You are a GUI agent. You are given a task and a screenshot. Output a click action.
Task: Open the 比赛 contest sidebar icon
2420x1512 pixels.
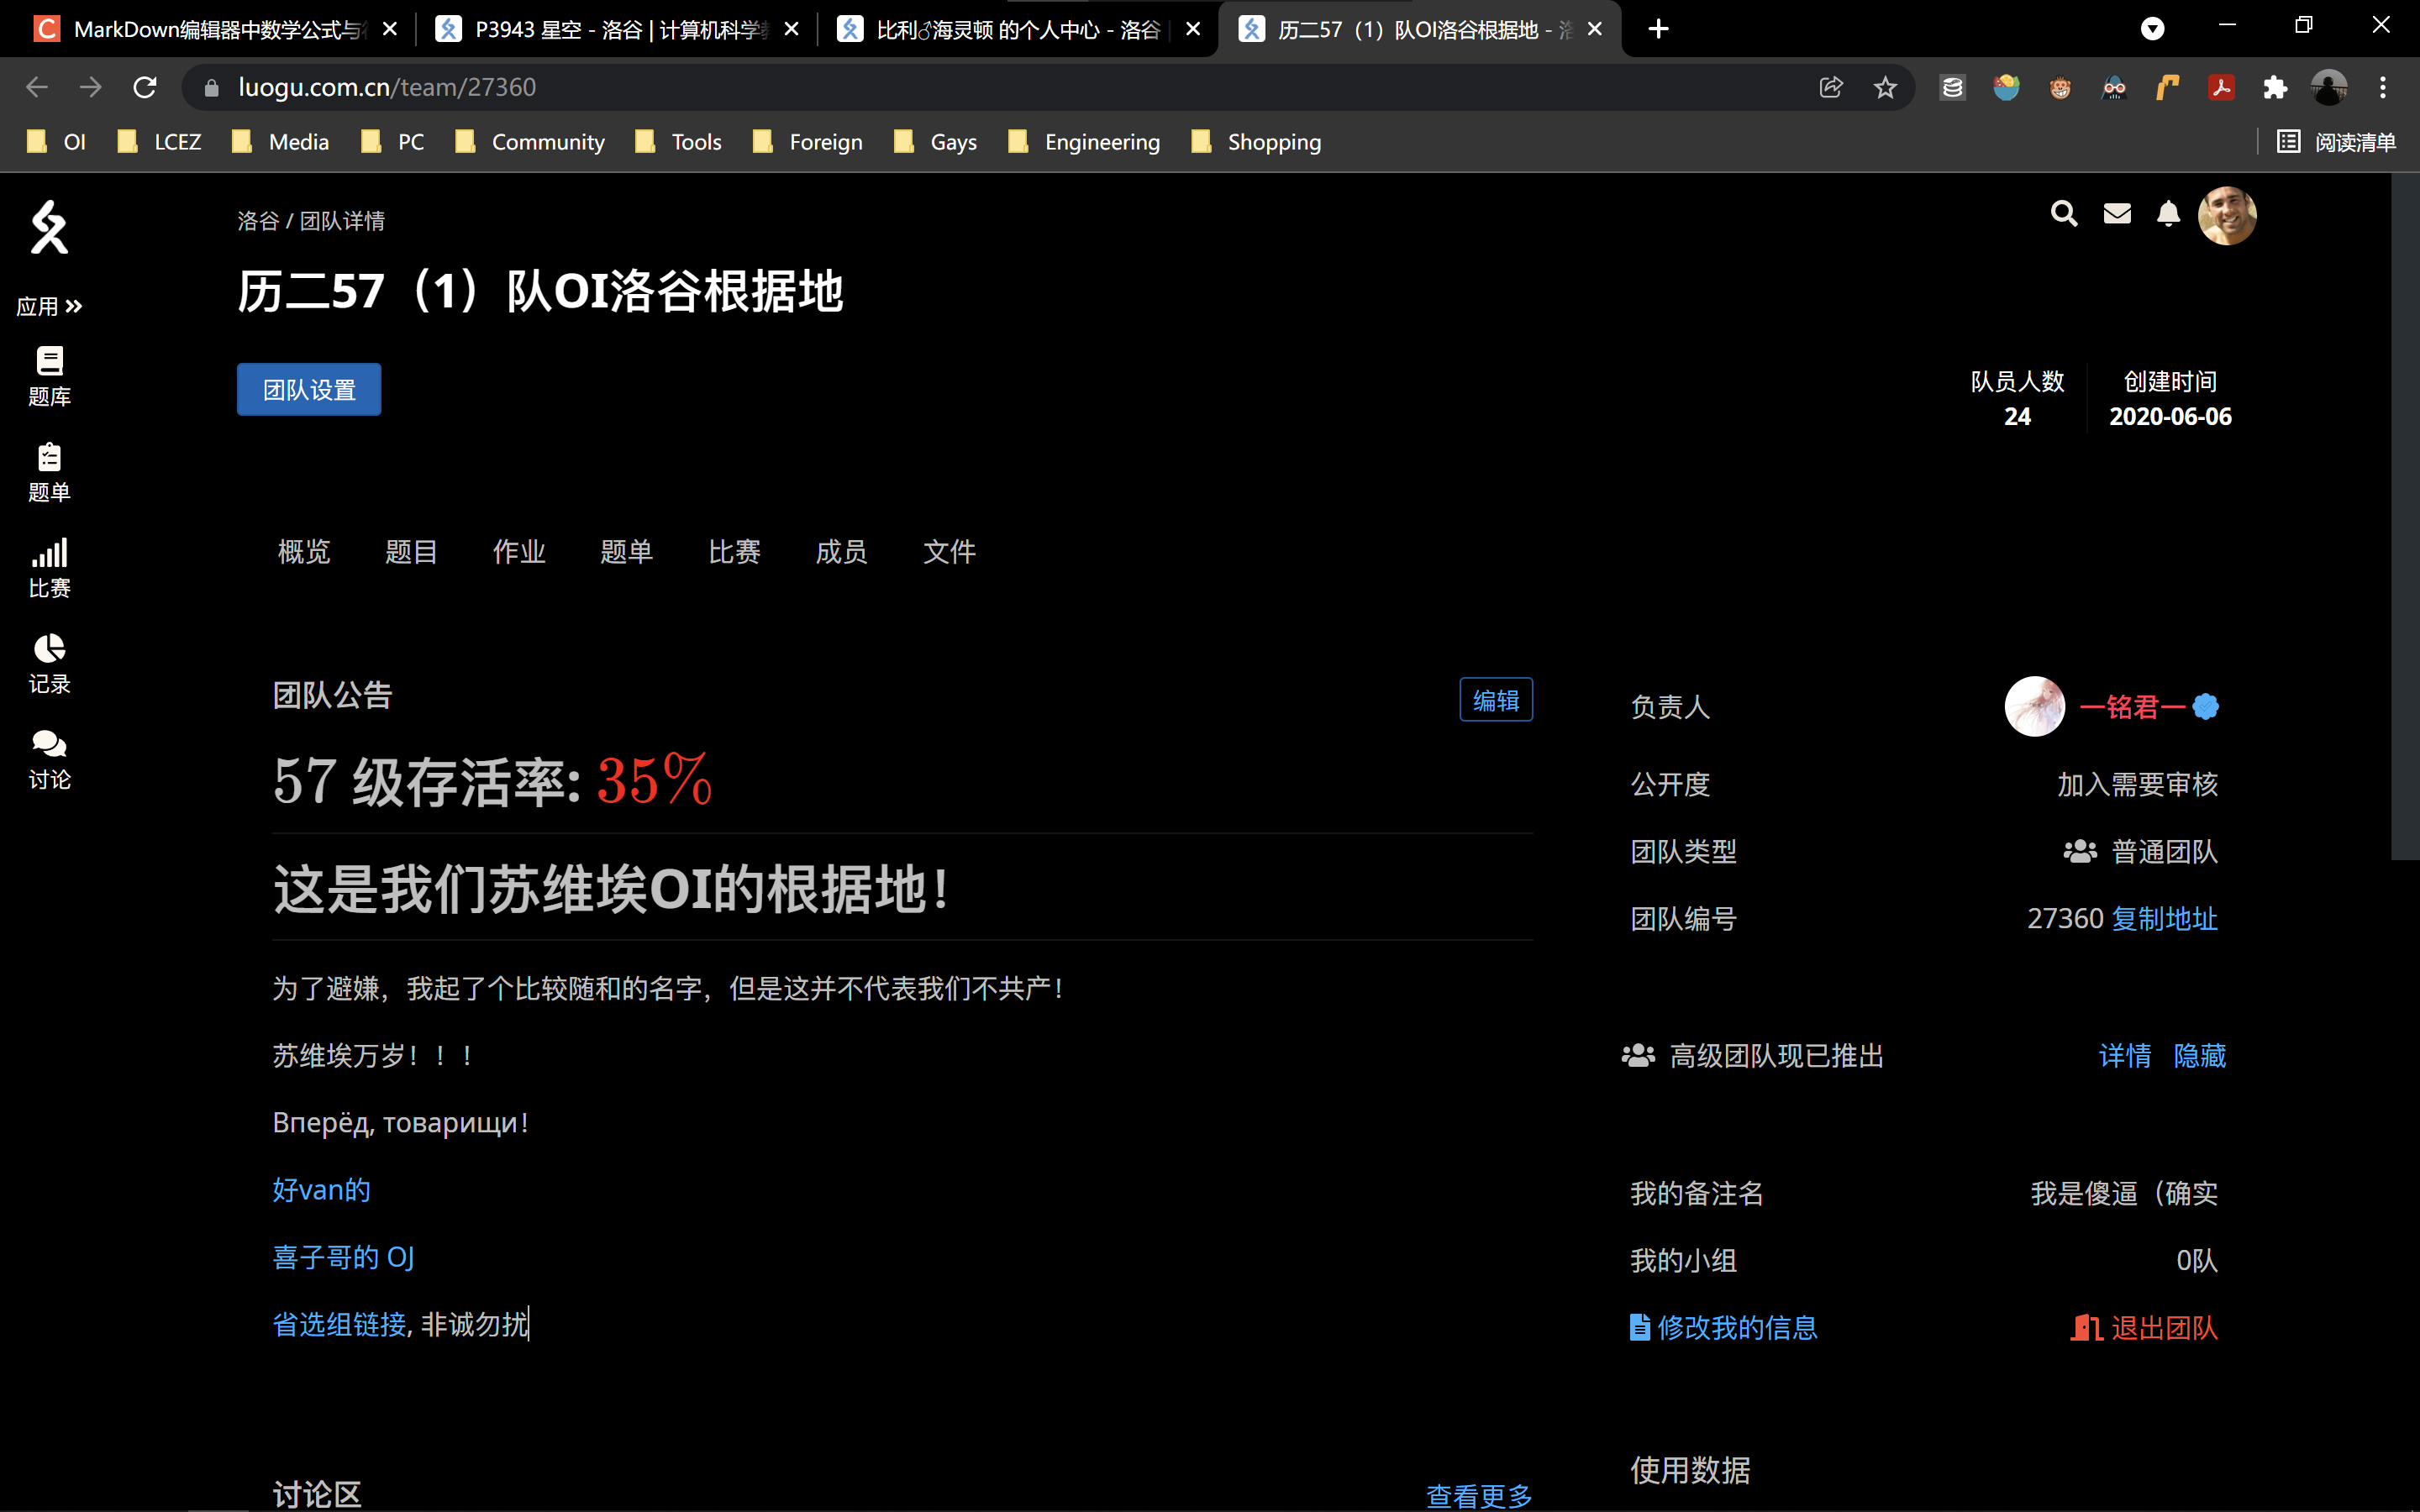pos(49,569)
